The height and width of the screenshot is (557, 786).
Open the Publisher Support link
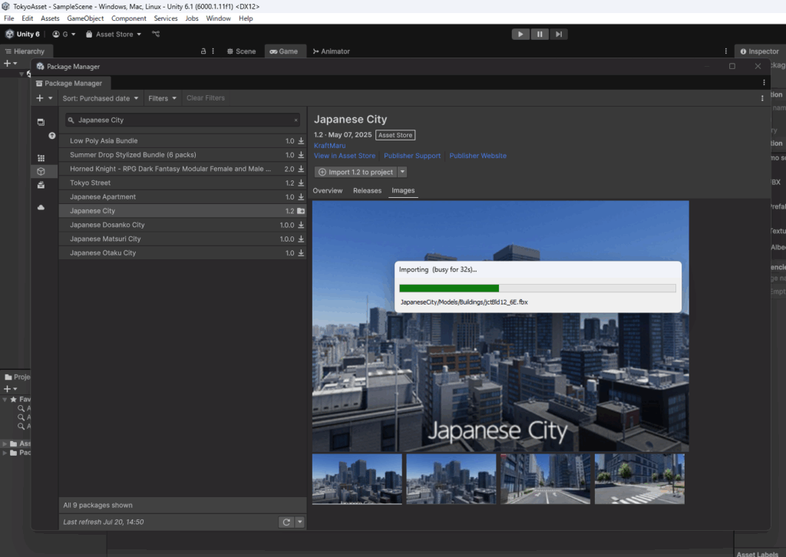tap(412, 156)
